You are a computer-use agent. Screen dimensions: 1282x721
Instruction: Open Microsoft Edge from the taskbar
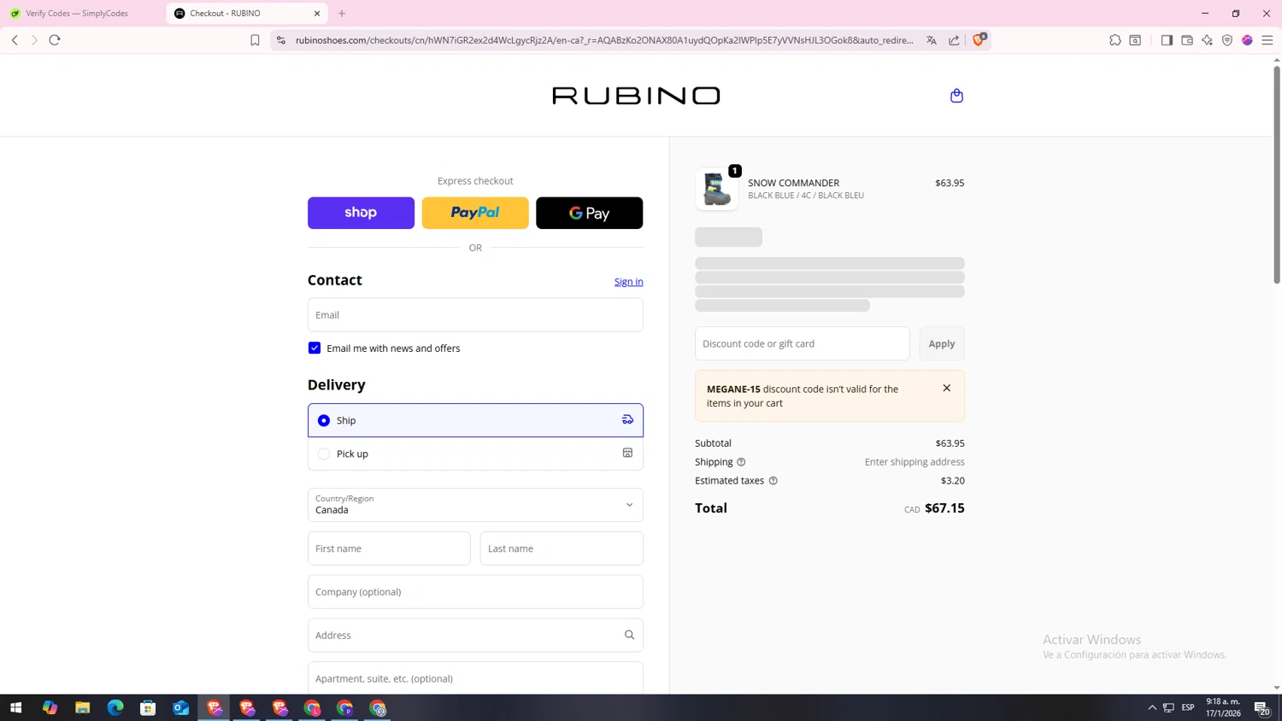click(x=115, y=707)
